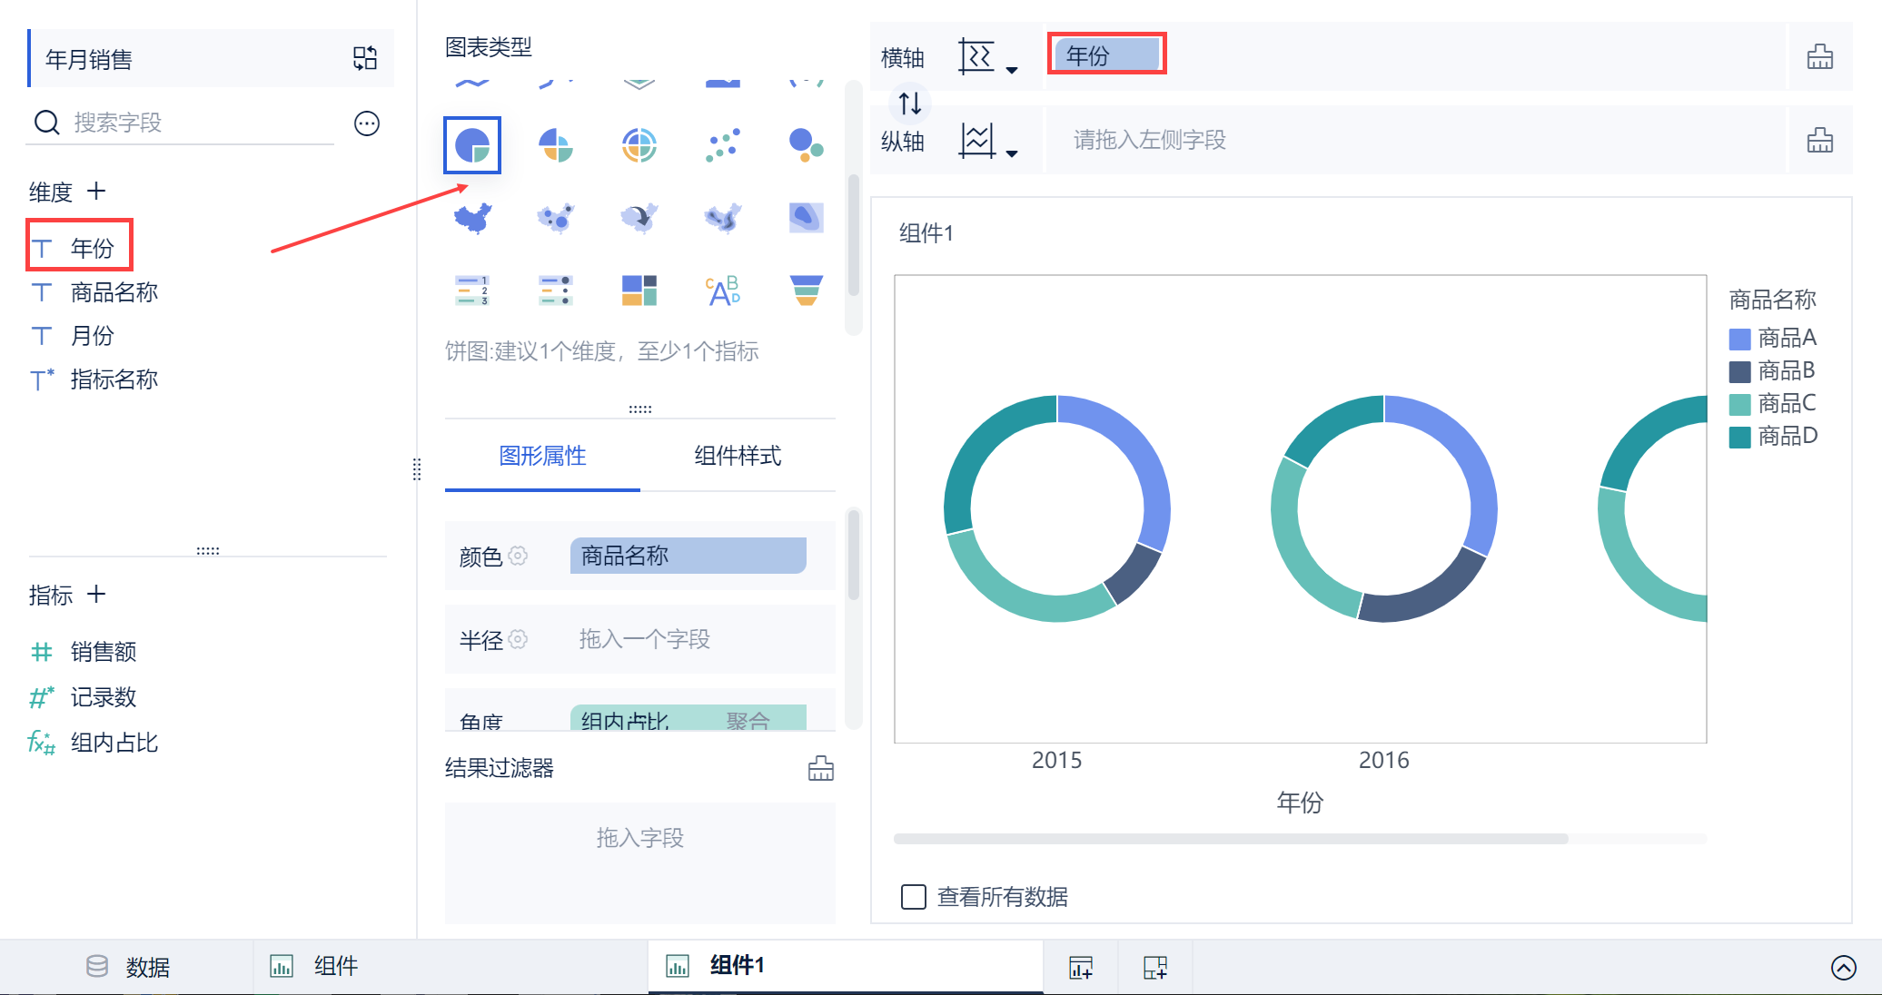Pick the funnel chart type icon

coord(807,291)
